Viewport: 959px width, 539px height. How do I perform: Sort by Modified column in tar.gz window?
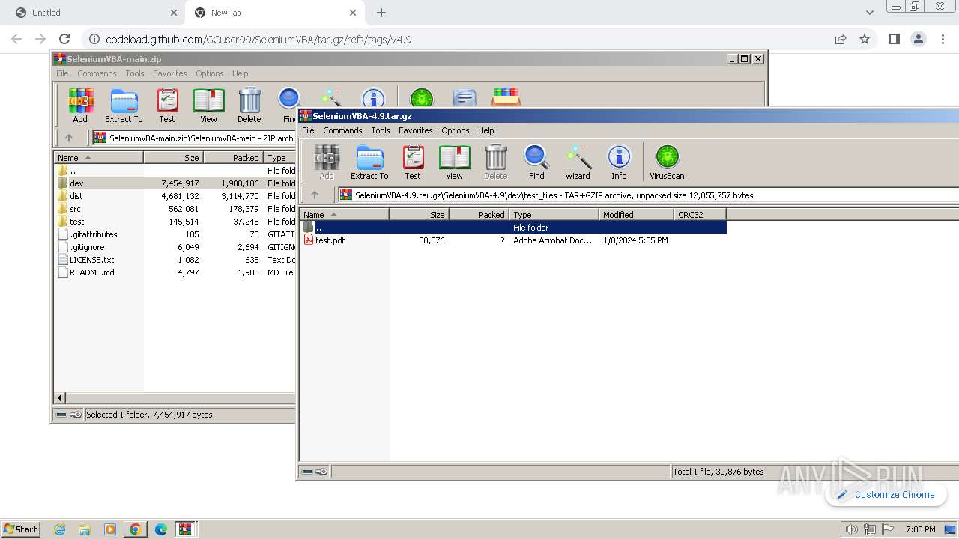point(636,214)
